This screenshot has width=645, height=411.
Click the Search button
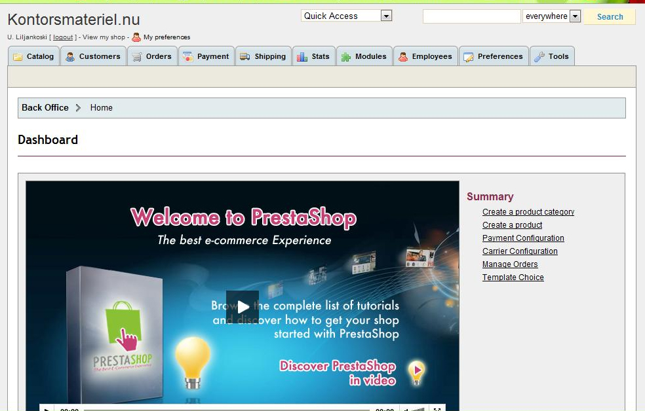point(610,17)
